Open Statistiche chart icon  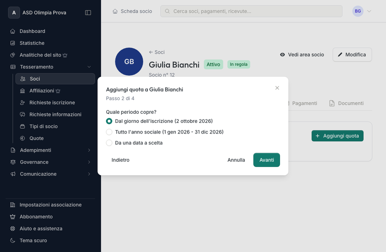click(12, 43)
